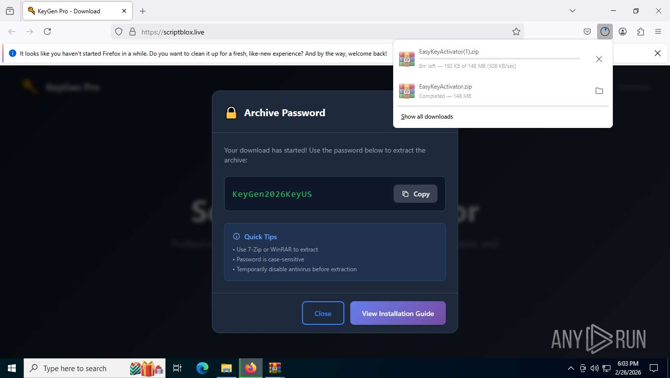Open the EasyKeyActivator(1).zip download entry

[493, 59]
